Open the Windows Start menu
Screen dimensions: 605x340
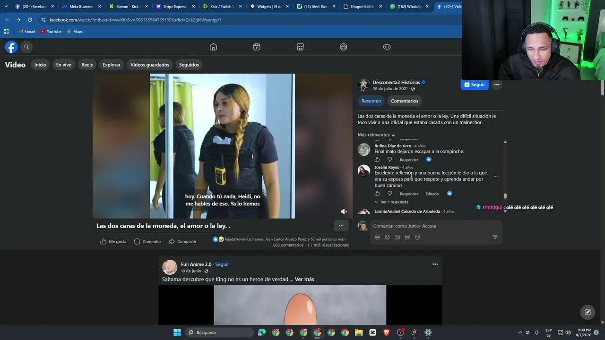click(x=177, y=332)
